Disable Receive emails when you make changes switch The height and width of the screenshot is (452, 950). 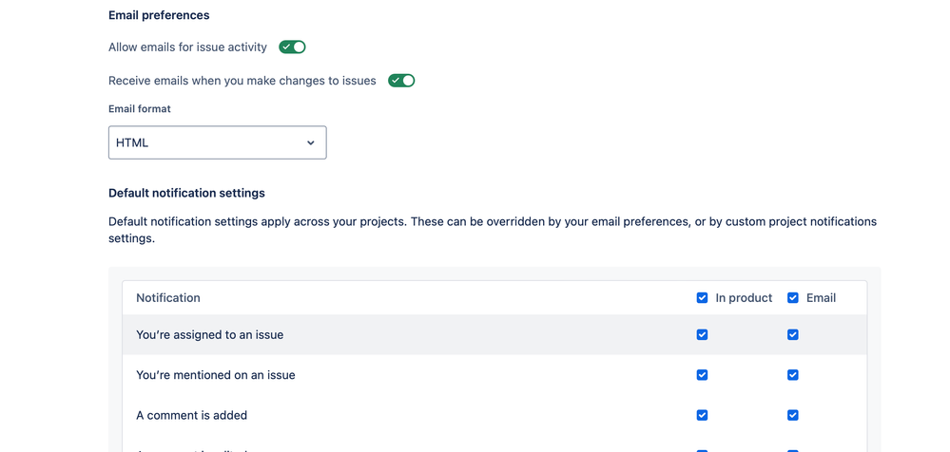[x=401, y=81]
